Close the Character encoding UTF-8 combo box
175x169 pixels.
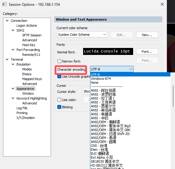pos(112,69)
